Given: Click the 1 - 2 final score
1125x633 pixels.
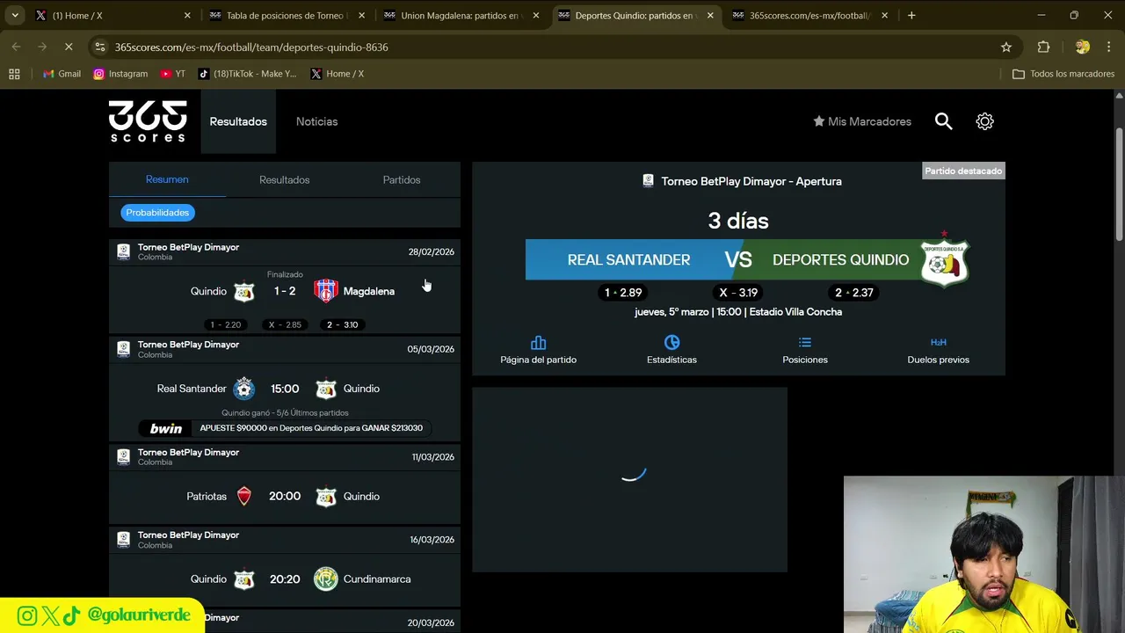Looking at the screenshot, I should coord(285,291).
